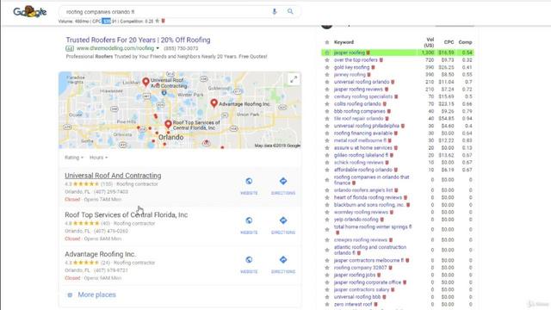Click 'schick roofing reviews' keyword

coord(358,163)
